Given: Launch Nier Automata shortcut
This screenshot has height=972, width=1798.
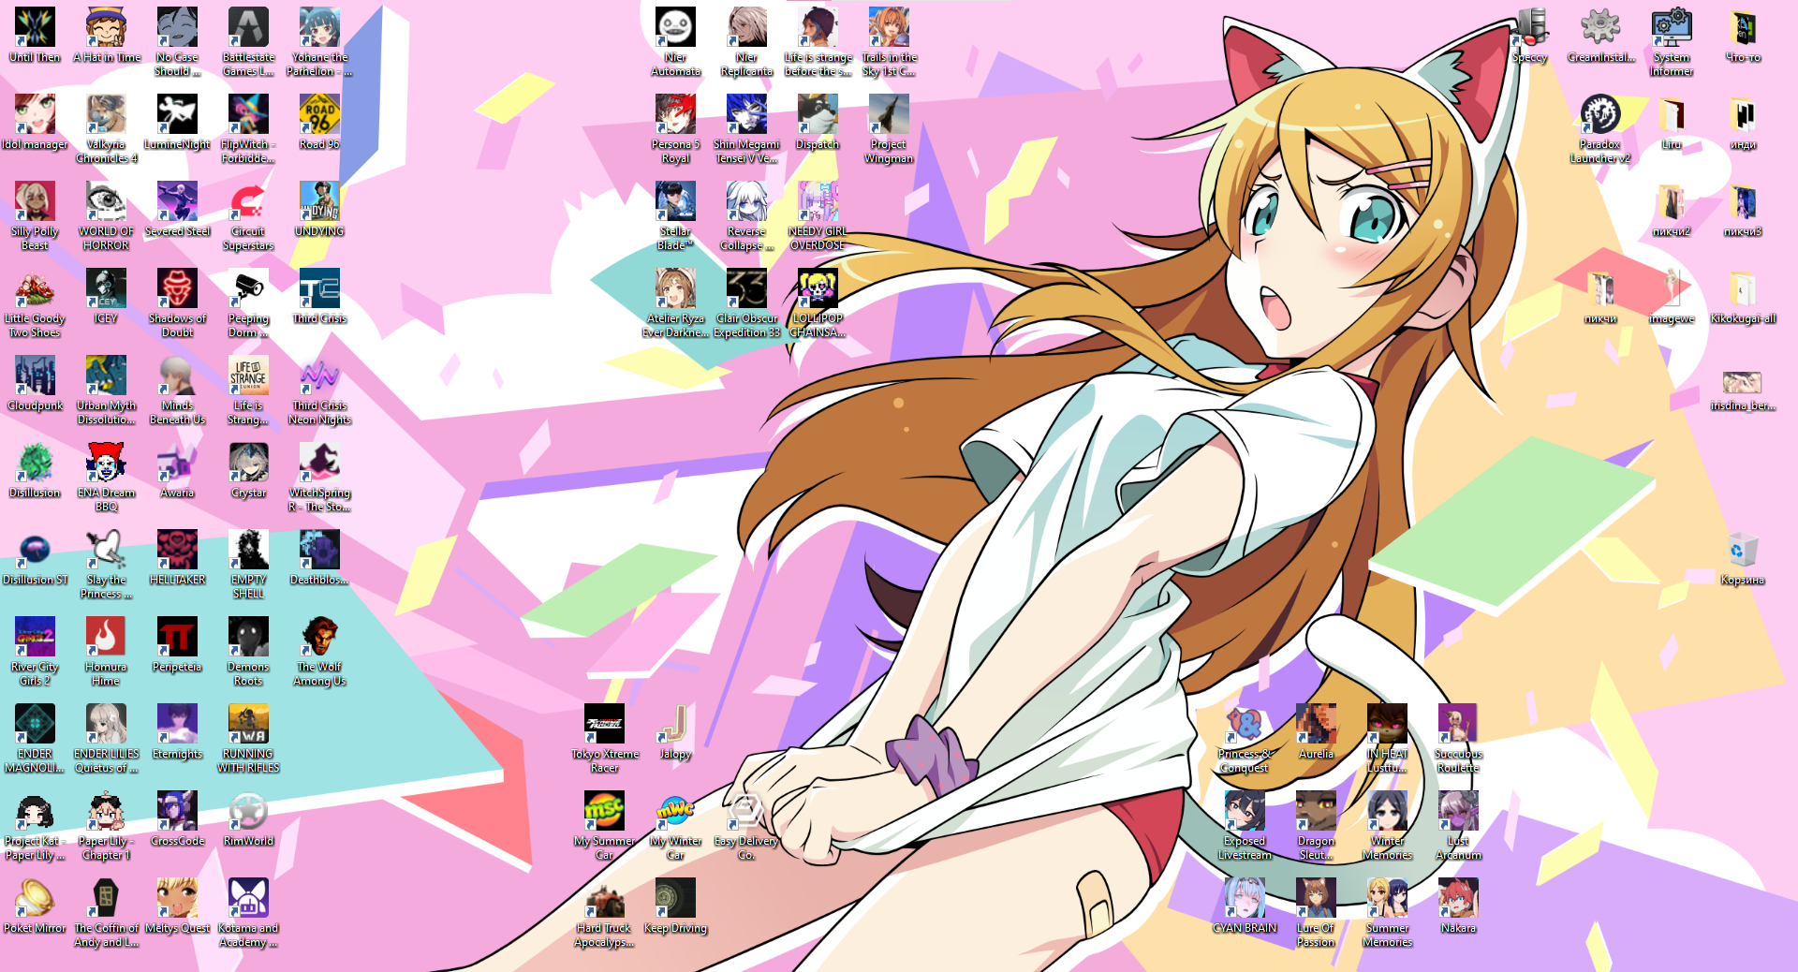Looking at the screenshot, I should click(x=675, y=42).
